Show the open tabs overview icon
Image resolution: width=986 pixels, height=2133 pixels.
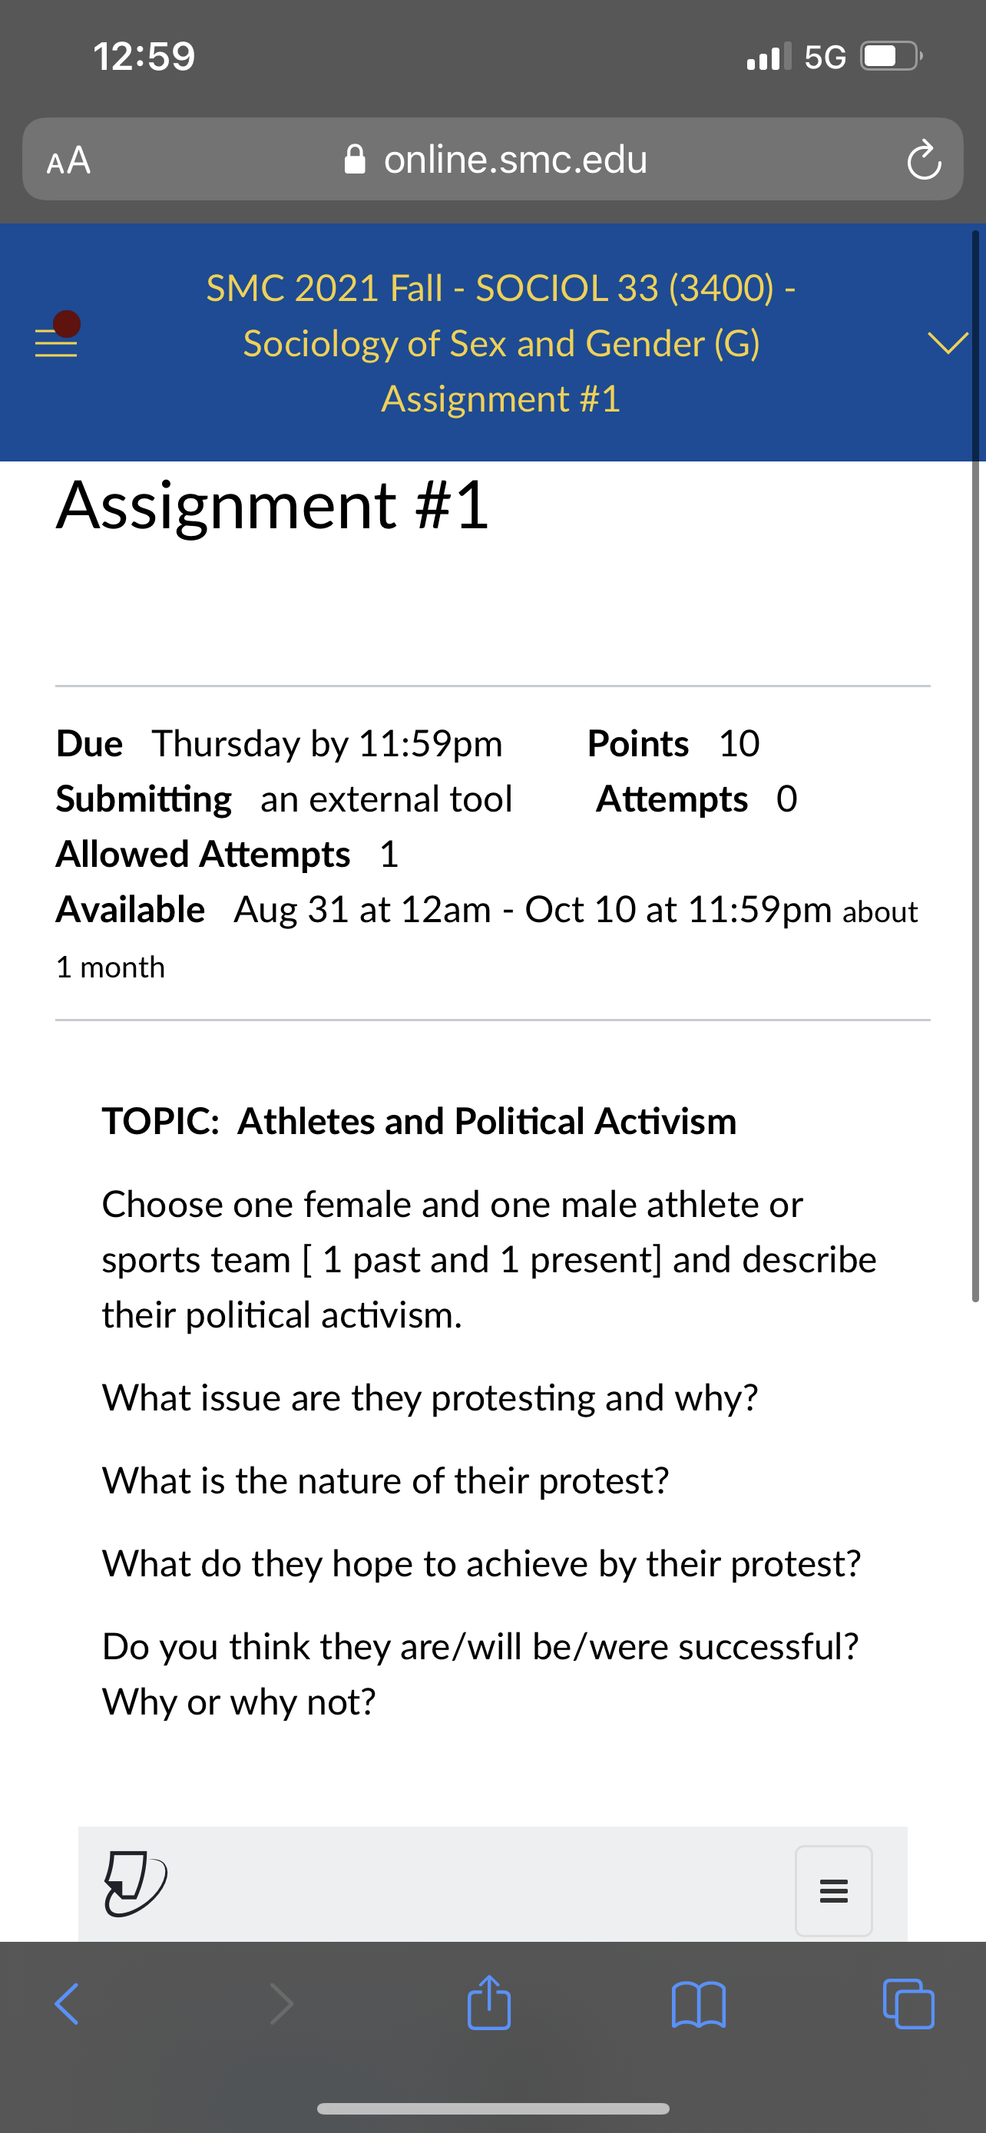pos(909,2003)
